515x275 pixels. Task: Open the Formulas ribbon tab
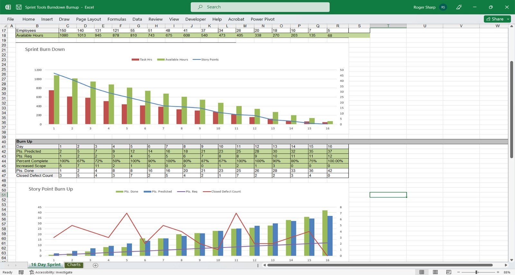[x=117, y=19]
